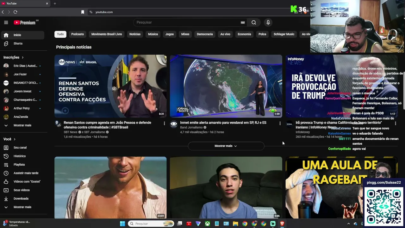405x228 pixels.
Task: Open Arthur Petry subscription channel
Action: (x=22, y=108)
